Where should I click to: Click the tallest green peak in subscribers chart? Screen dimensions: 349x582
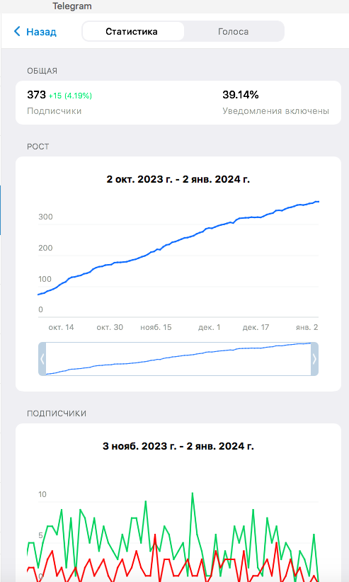193,493
